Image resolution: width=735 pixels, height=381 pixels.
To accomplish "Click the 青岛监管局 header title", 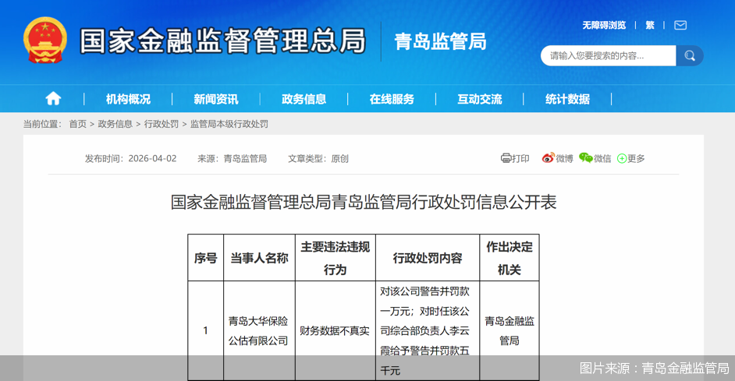I will pyautogui.click(x=440, y=41).
